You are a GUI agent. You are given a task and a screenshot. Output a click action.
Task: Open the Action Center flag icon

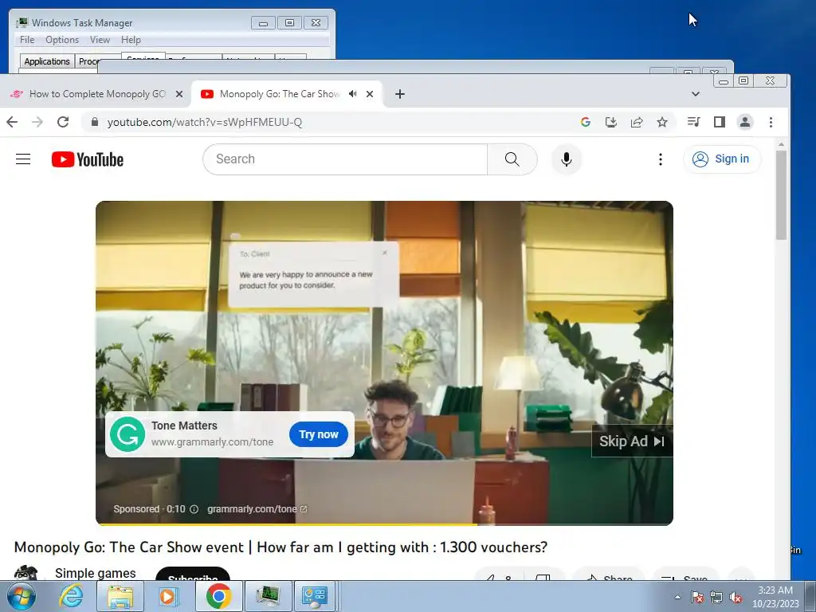pos(696,597)
